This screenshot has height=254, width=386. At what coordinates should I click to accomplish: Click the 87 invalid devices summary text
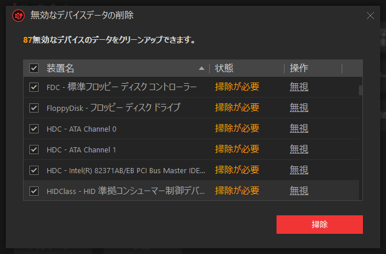tap(109, 40)
